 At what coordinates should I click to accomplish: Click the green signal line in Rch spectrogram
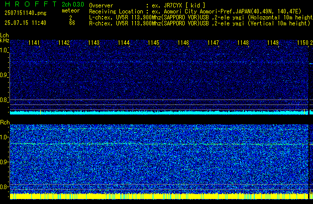coord(159,144)
